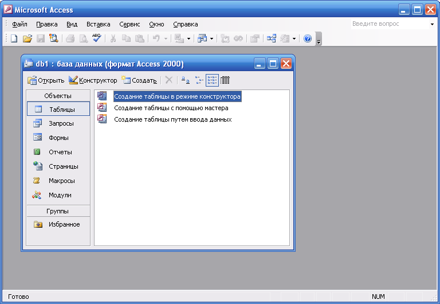Click the Undo arrow icon
440x304 pixels.
[x=156, y=38]
